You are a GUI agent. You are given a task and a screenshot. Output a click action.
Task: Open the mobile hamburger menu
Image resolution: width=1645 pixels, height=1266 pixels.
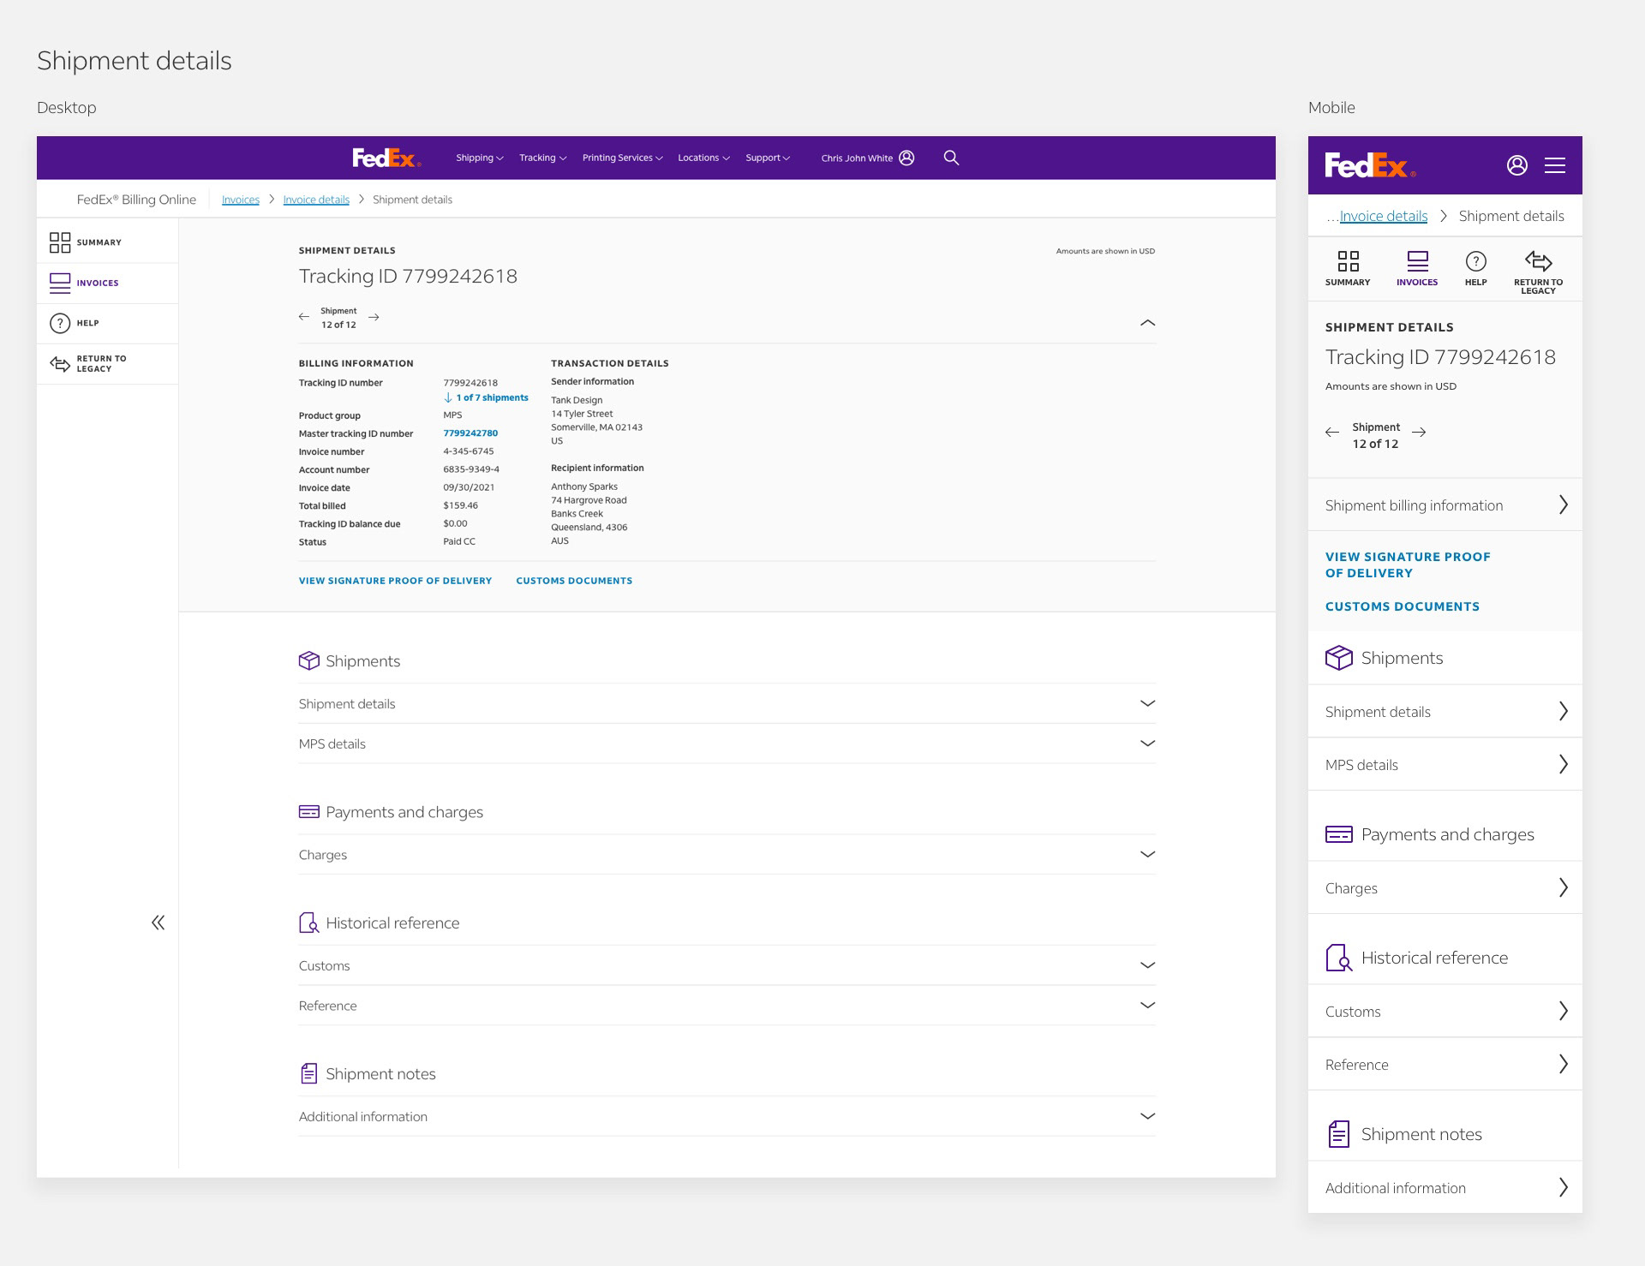click(1554, 165)
